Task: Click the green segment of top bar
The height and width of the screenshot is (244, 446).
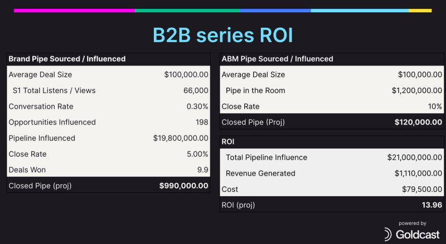Action: [x=187, y=11]
